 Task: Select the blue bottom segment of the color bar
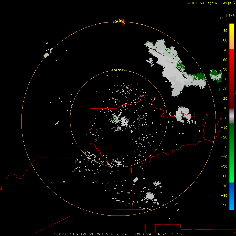[x=232, y=196]
